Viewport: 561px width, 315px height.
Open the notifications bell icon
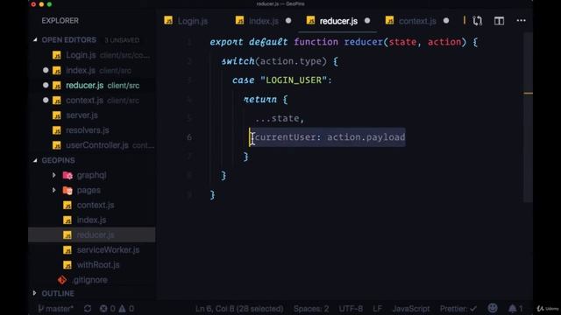click(513, 308)
